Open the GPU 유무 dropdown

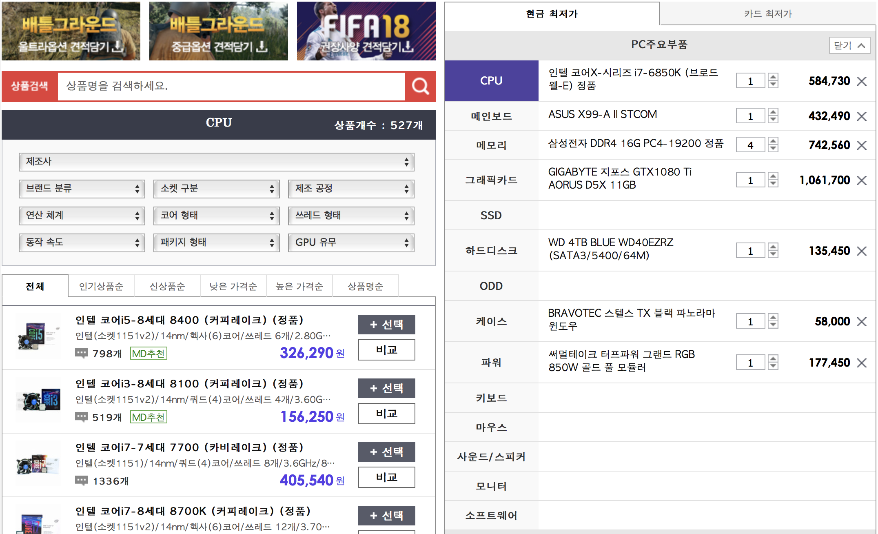[x=351, y=243]
